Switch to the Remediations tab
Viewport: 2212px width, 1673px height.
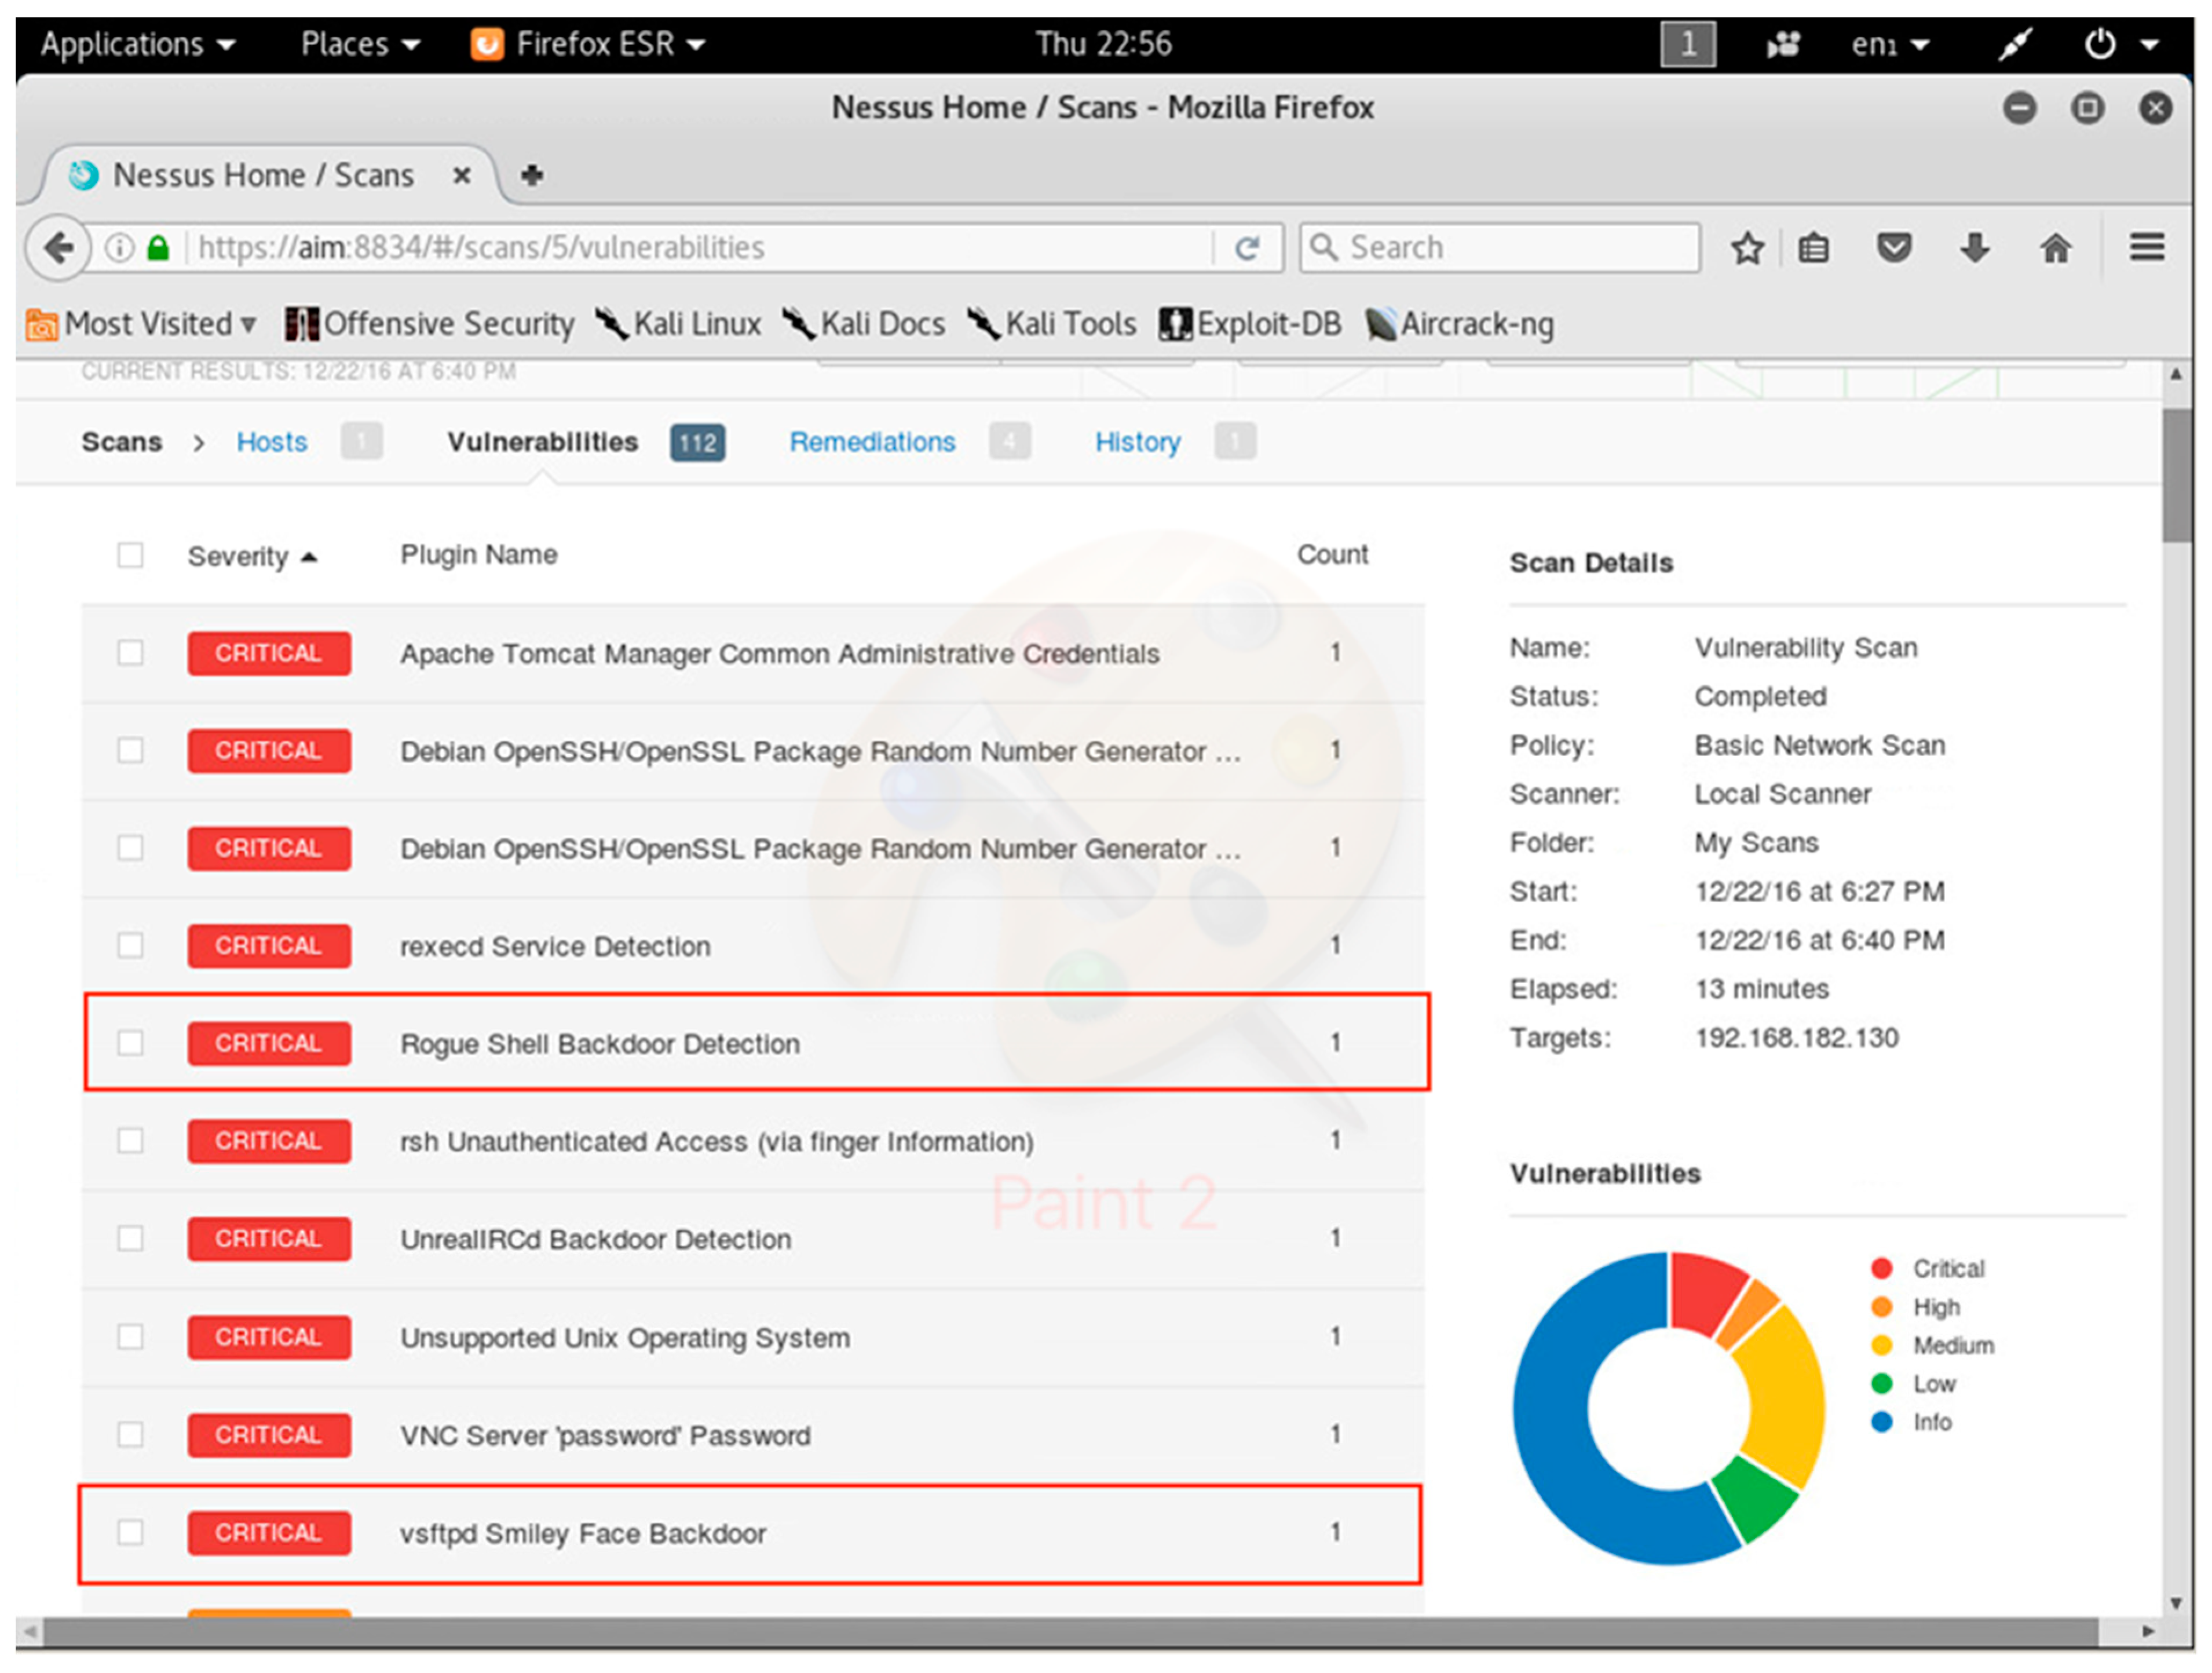pos(872,442)
